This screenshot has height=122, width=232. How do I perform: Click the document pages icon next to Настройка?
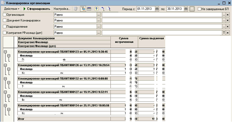[76, 9]
